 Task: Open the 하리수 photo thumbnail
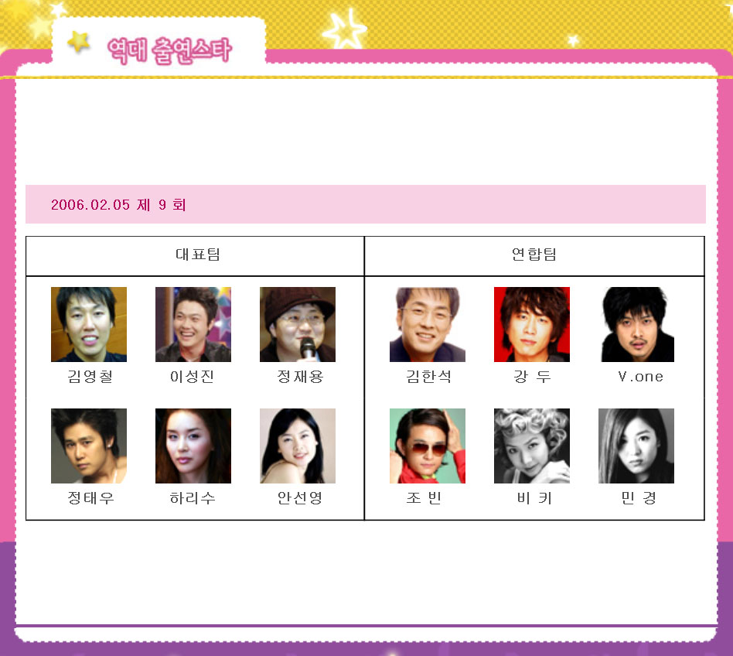pyautogui.click(x=193, y=446)
